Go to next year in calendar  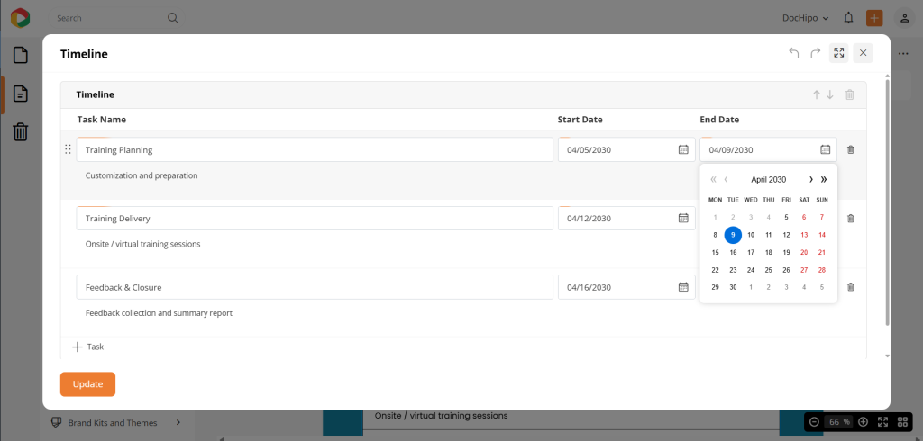pos(824,179)
